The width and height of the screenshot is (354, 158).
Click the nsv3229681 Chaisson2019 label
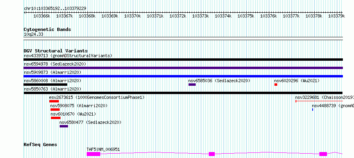pyautogui.click(x=325, y=97)
